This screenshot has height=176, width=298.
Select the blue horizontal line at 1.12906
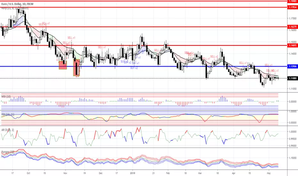[144, 67]
